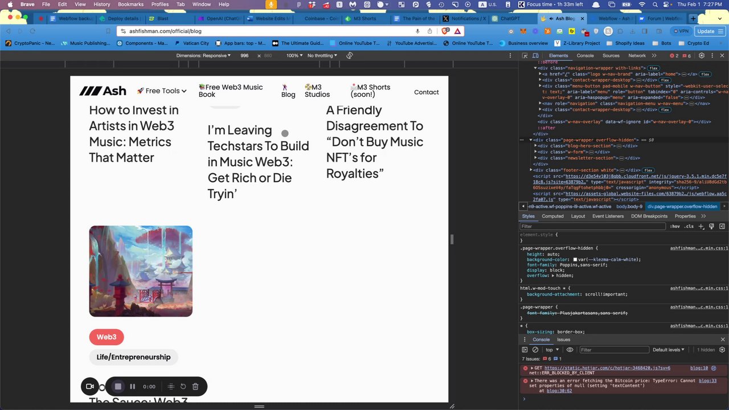Click the Styles pane Filter field
729x410 pixels.
[592, 226]
